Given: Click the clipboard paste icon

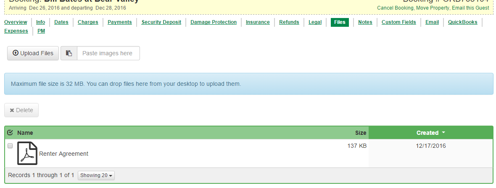Looking at the screenshot, I should coord(69,53).
